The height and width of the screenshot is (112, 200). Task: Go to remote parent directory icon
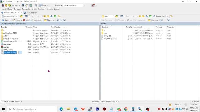(140, 16)
